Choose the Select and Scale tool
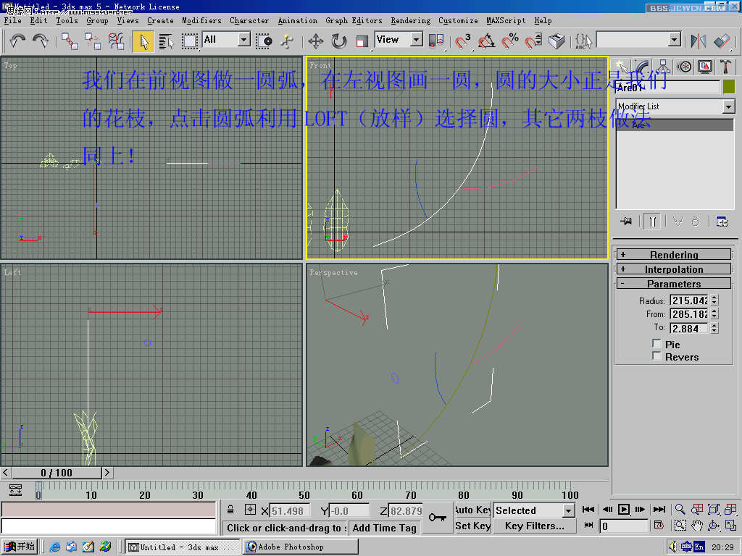Screen dimensions: 742x556 pos(362,41)
